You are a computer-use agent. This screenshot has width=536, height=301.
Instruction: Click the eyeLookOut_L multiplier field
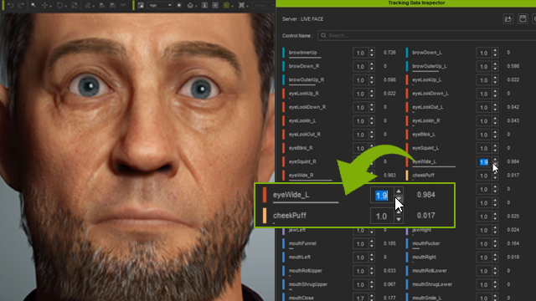coord(484,108)
